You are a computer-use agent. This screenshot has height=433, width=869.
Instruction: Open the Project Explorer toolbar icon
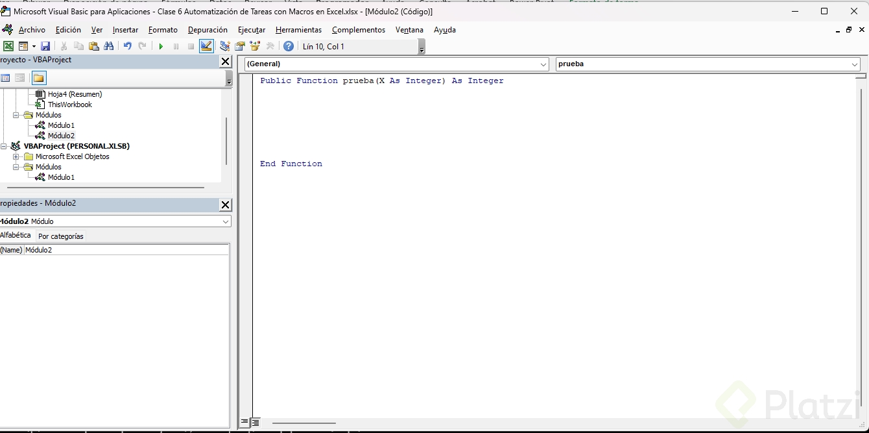coord(225,46)
